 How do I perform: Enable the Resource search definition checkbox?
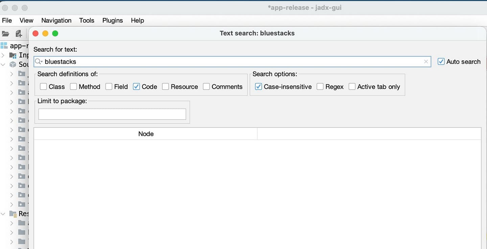click(x=165, y=86)
